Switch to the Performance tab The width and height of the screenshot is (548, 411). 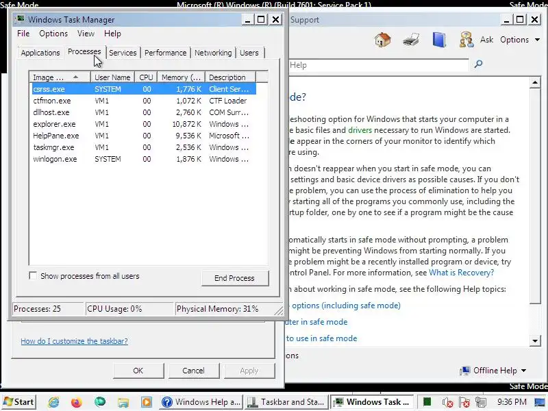point(165,53)
